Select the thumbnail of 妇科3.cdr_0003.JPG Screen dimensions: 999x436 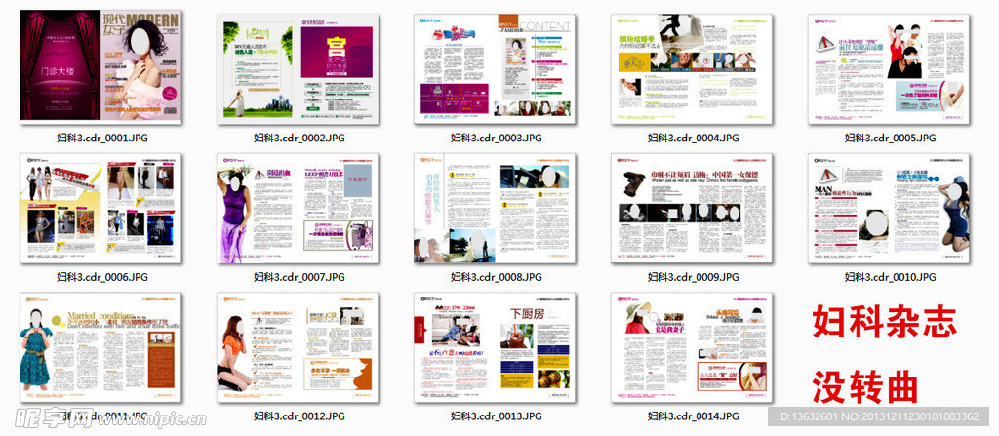pyautogui.click(x=495, y=67)
